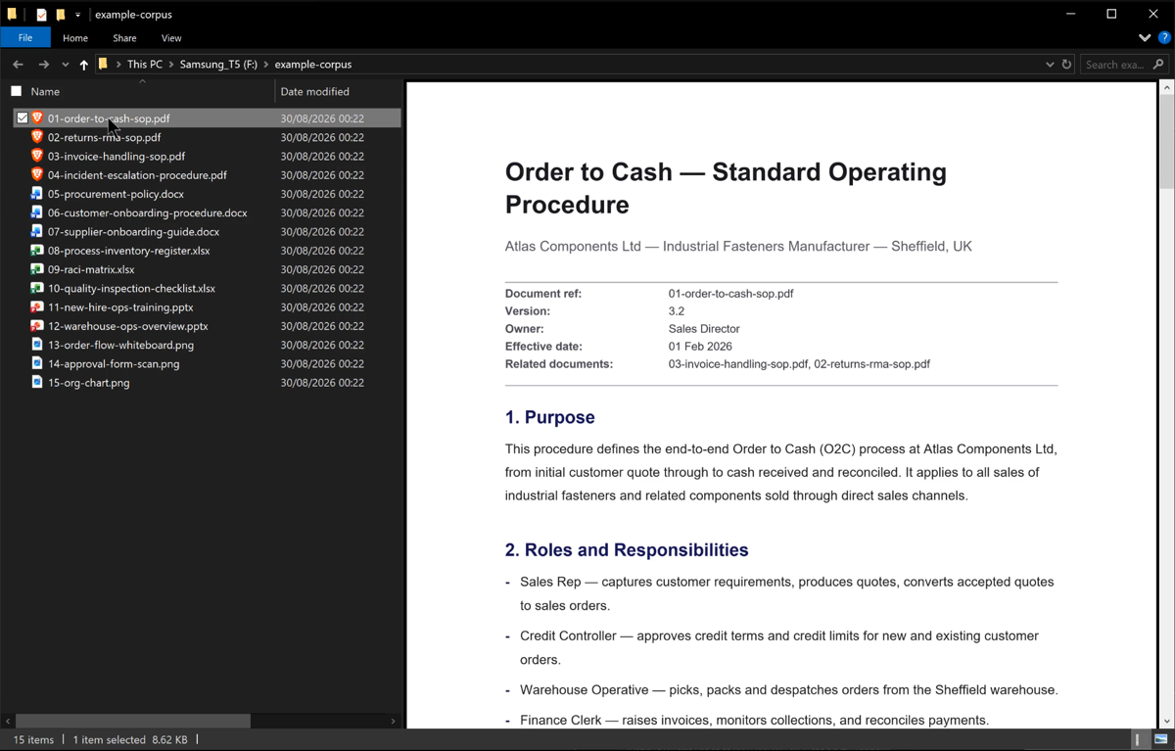Image resolution: width=1175 pixels, height=751 pixels.
Task: Select the file 09-raci-matrix.xlsx
Action: (x=91, y=269)
